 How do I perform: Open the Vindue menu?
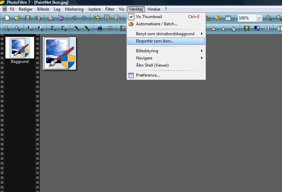click(154, 9)
